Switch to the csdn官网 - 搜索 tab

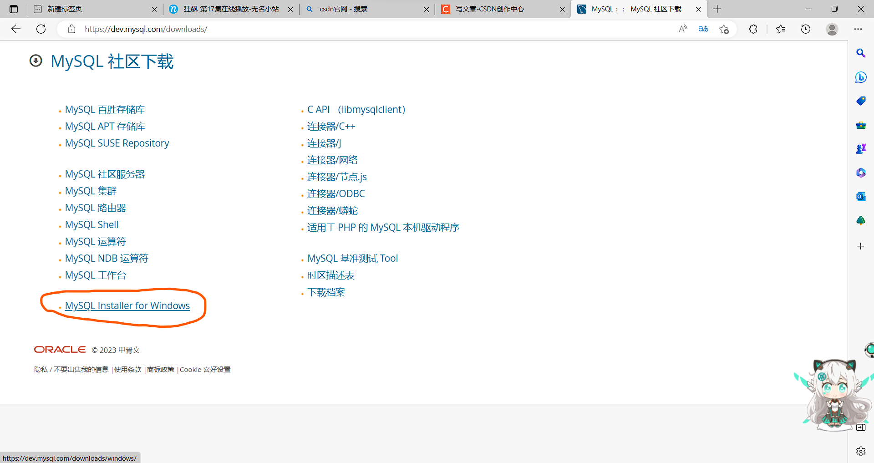tap(366, 9)
